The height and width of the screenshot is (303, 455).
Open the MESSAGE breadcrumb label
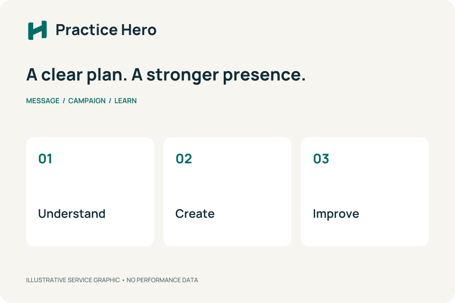click(43, 101)
